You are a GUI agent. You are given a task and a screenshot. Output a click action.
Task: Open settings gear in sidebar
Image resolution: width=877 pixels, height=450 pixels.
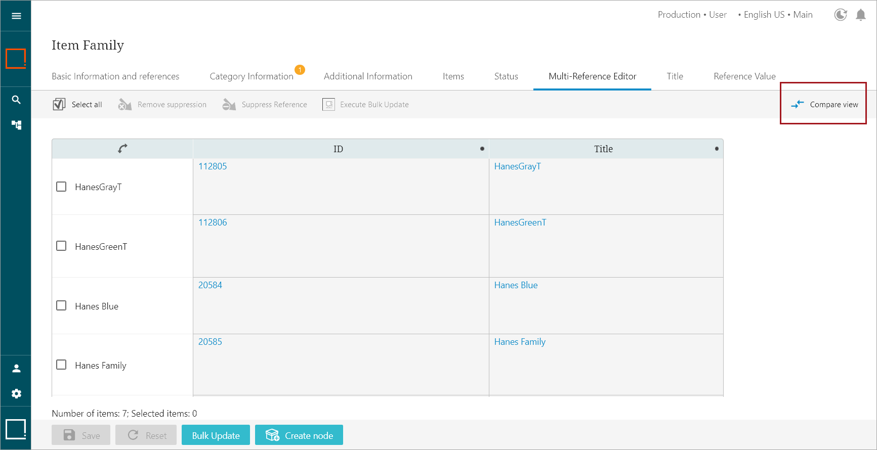point(16,393)
